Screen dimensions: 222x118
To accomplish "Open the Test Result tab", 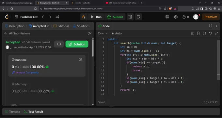I will coord(34,111).
